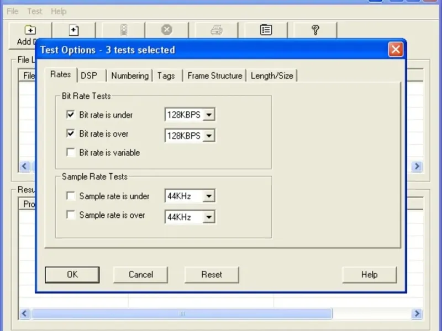Enable 'Sample rate is over' checkbox
The image size is (442, 331).
click(71, 215)
